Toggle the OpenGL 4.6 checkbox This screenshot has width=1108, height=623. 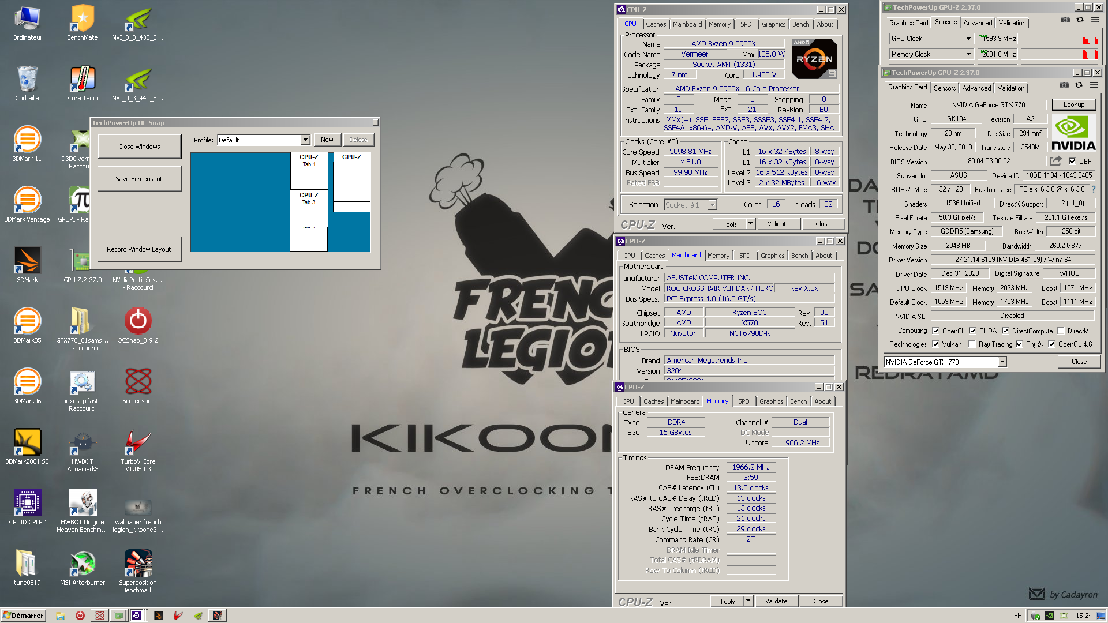click(x=1051, y=344)
